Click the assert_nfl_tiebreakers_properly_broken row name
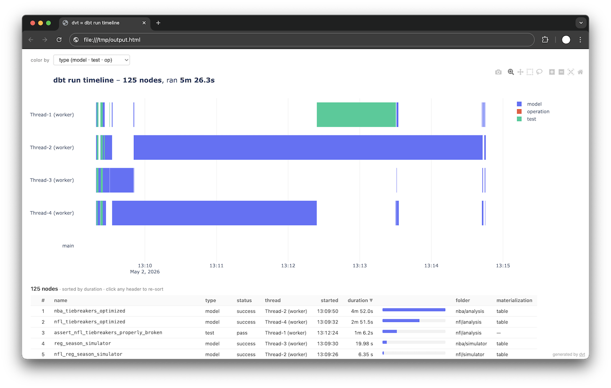 pos(108,333)
